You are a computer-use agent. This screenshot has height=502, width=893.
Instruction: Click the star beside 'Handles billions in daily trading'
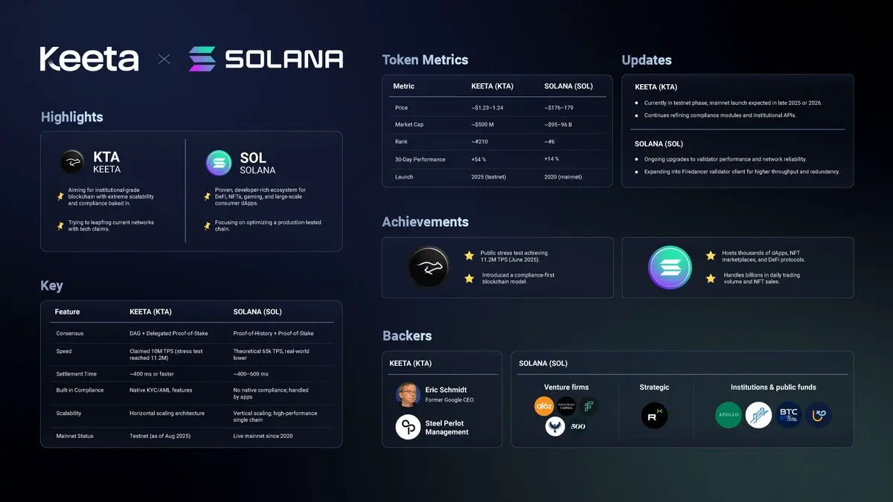point(711,278)
